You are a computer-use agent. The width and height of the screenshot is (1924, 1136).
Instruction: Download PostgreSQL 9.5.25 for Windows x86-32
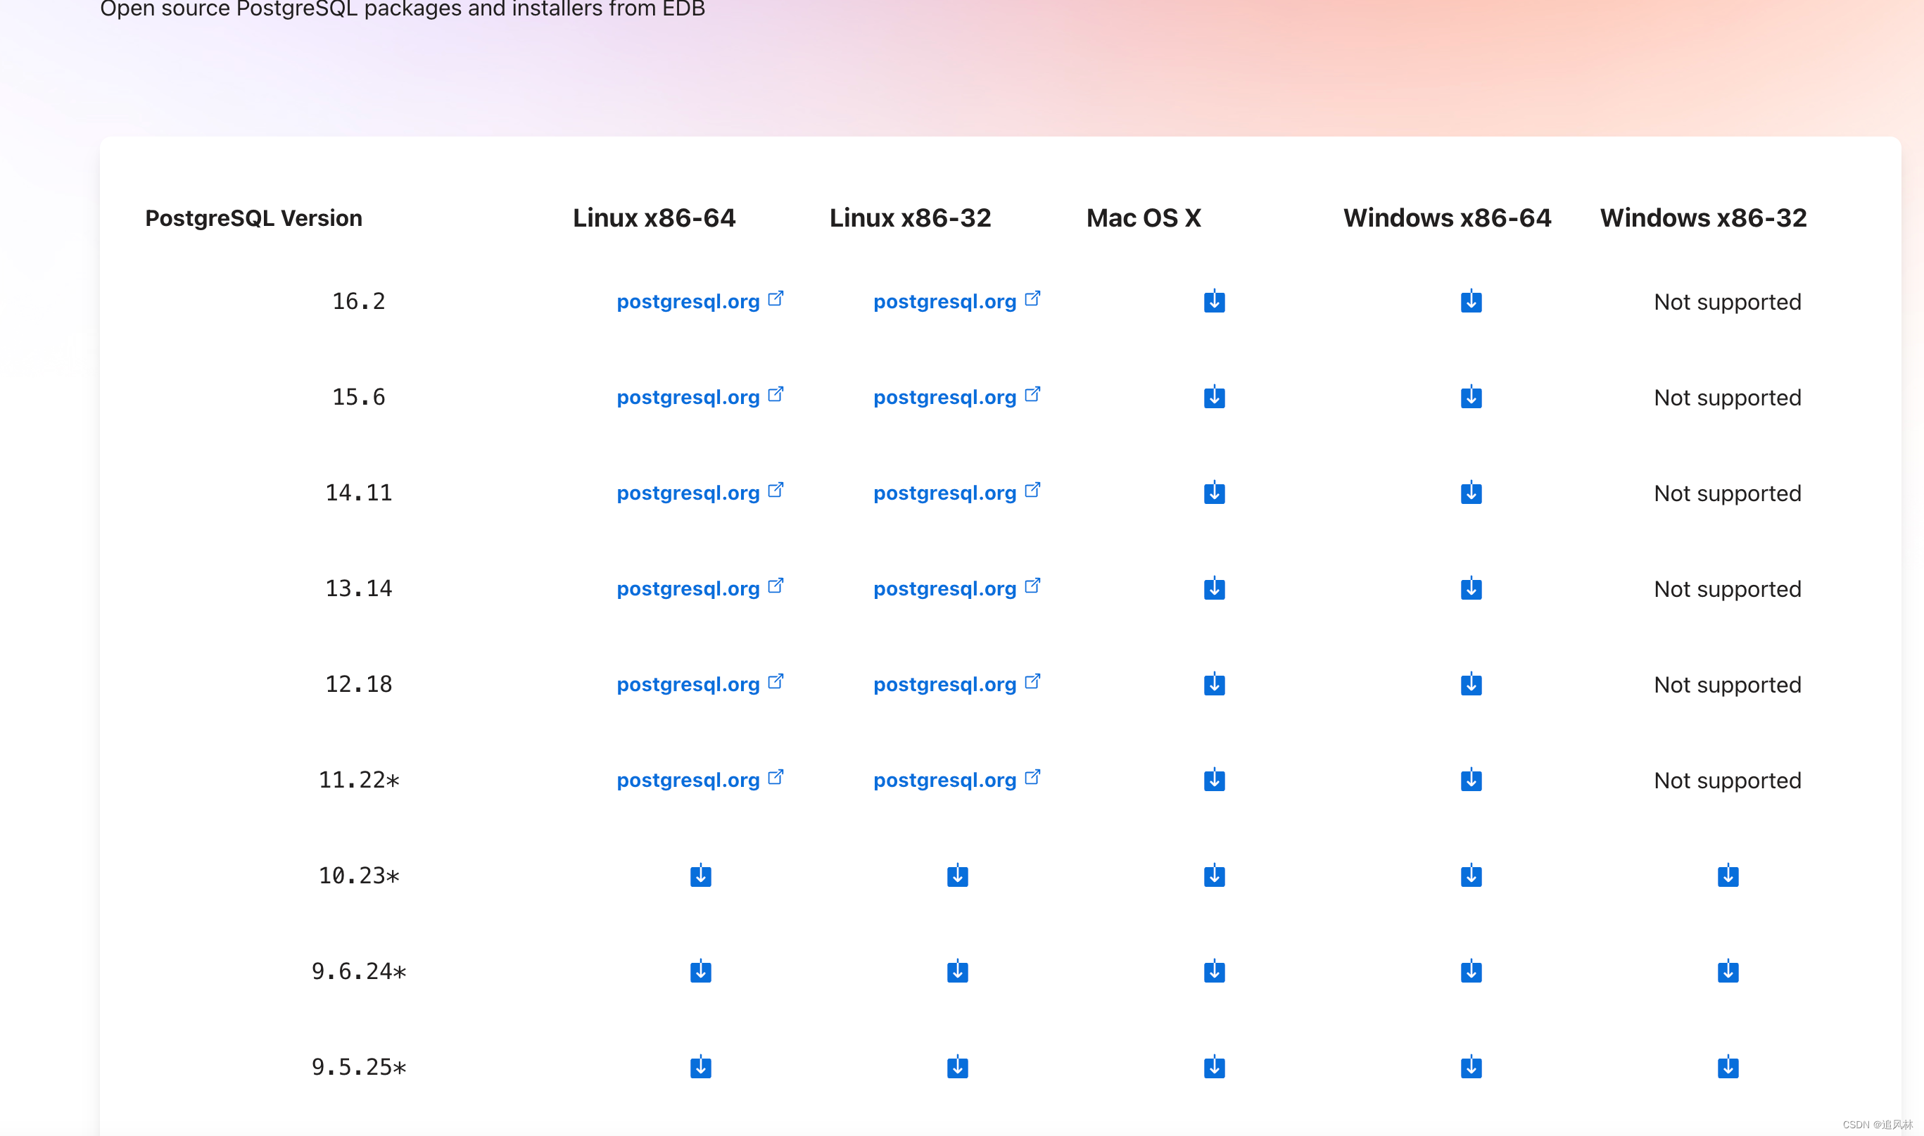point(1728,1067)
